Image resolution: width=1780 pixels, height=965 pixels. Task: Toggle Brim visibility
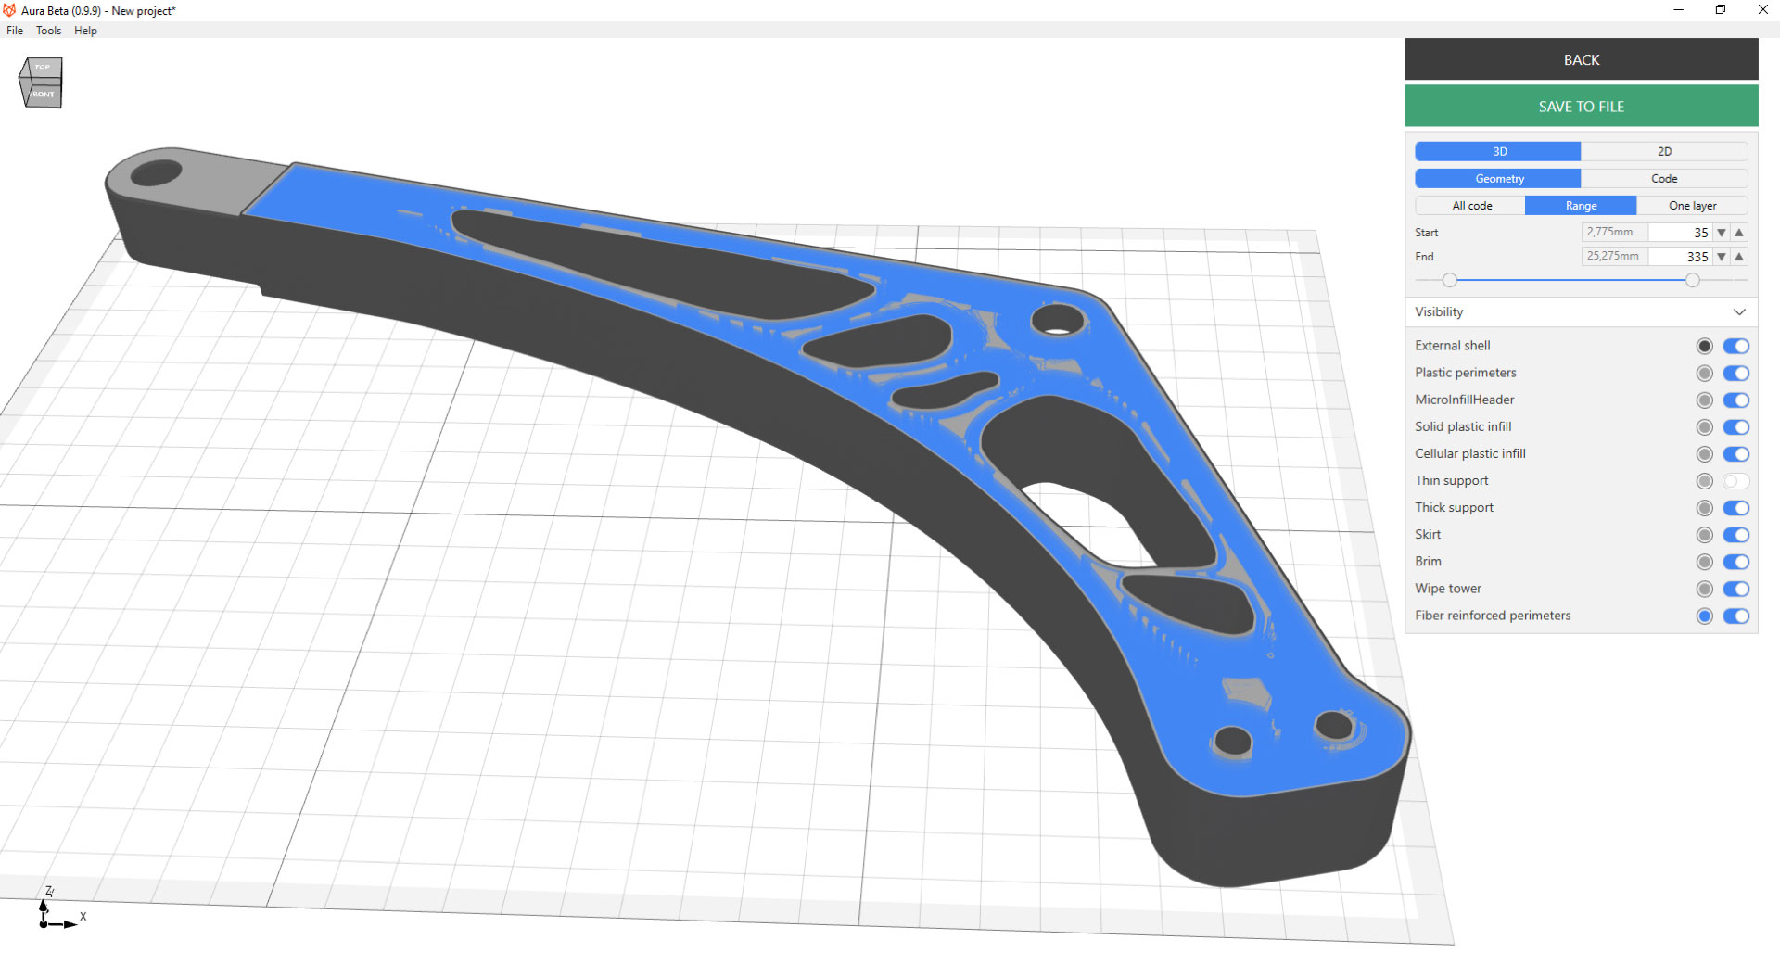pyautogui.click(x=1736, y=562)
